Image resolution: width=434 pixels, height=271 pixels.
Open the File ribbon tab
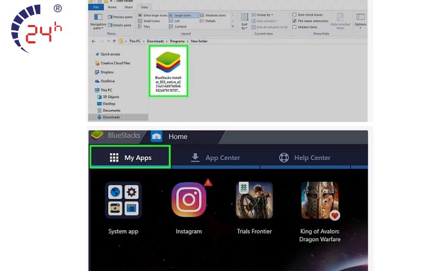tap(96, 7)
